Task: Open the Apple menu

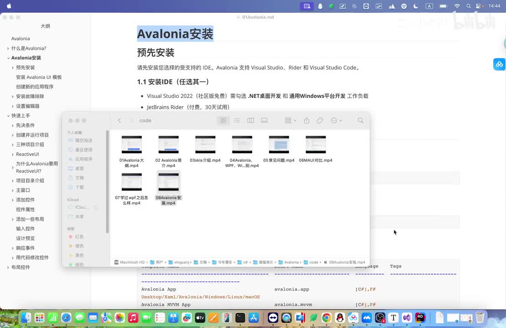Action: click(9, 6)
